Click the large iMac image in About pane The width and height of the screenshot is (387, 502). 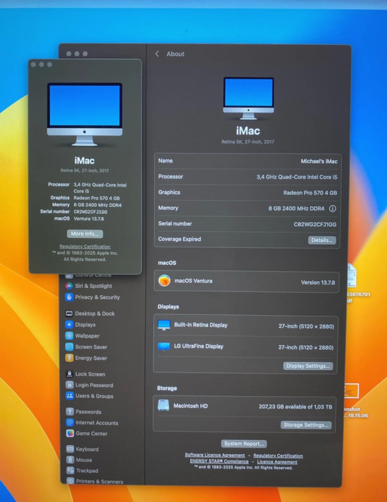click(x=249, y=99)
